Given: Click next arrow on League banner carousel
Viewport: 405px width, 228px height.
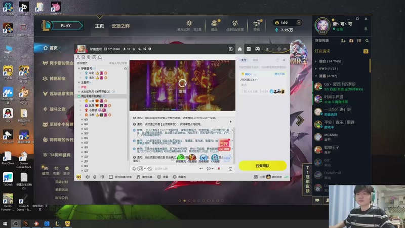Looking at the screenshot, I should pos(300,120).
